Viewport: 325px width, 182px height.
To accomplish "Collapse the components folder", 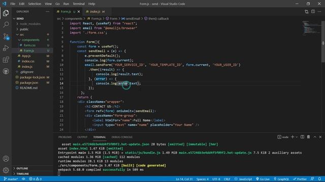I will [32, 40].
